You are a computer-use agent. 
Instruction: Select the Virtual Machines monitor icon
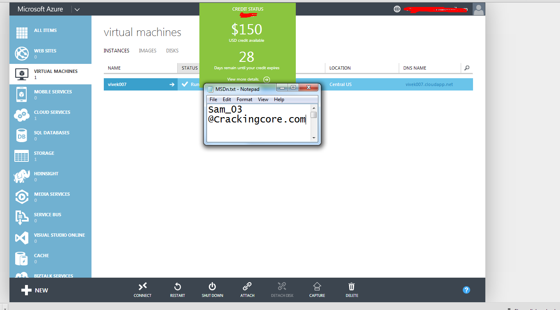(22, 74)
